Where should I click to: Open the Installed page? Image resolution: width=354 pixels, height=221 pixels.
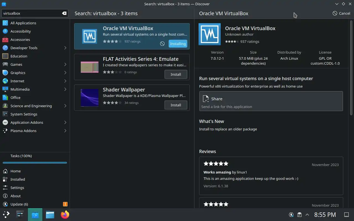pos(35,179)
